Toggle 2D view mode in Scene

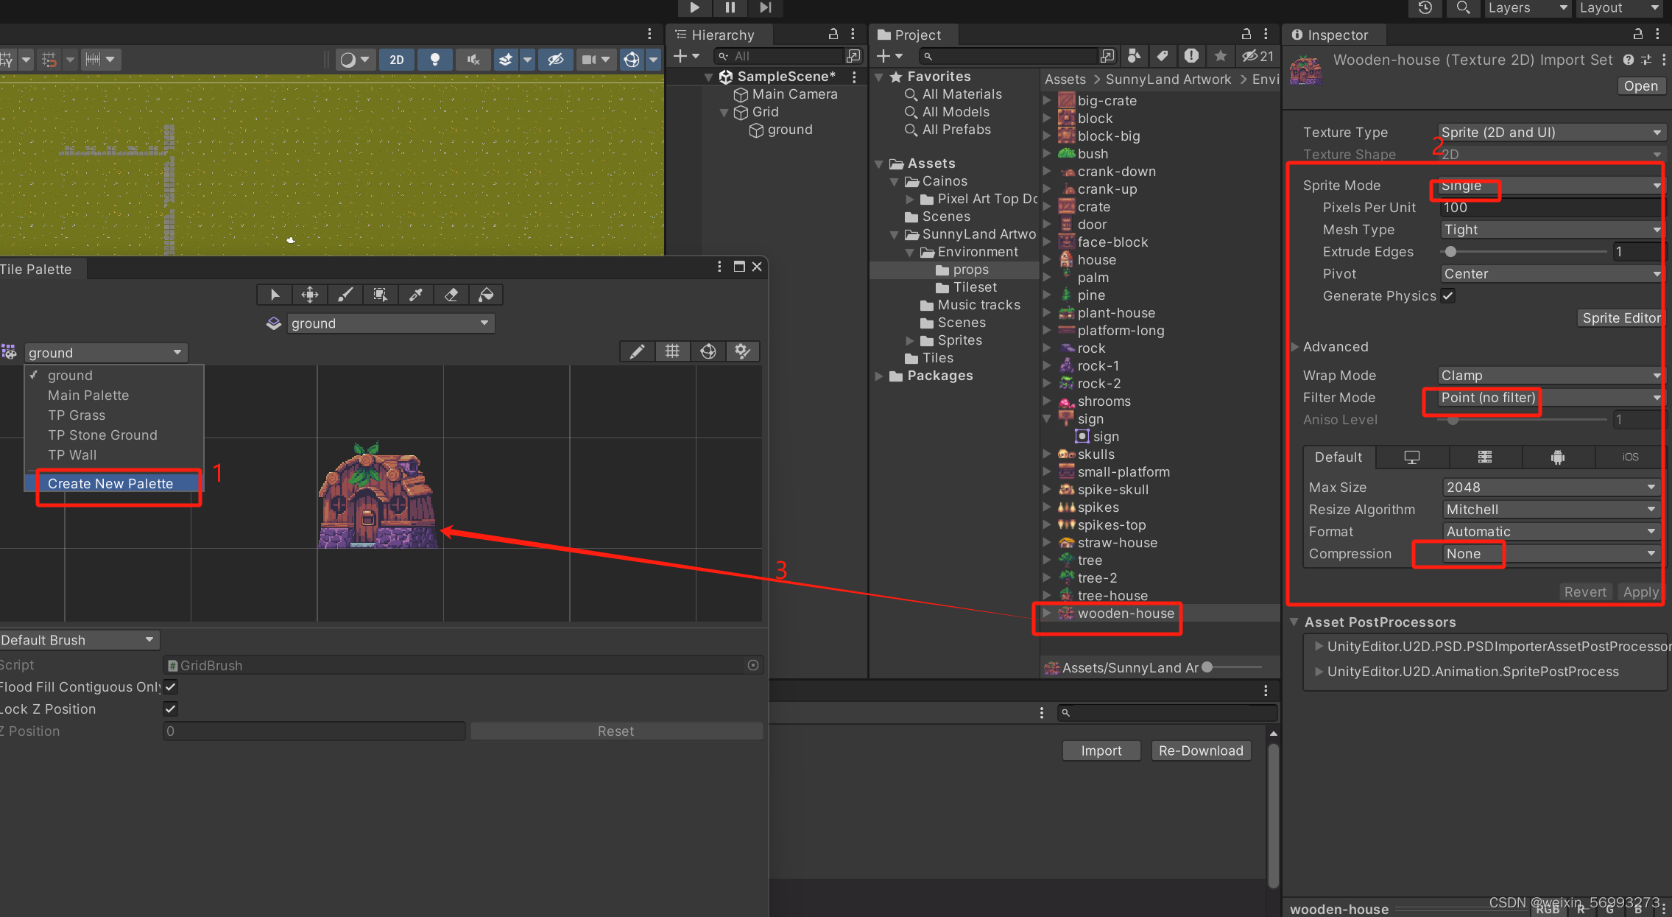click(x=397, y=60)
